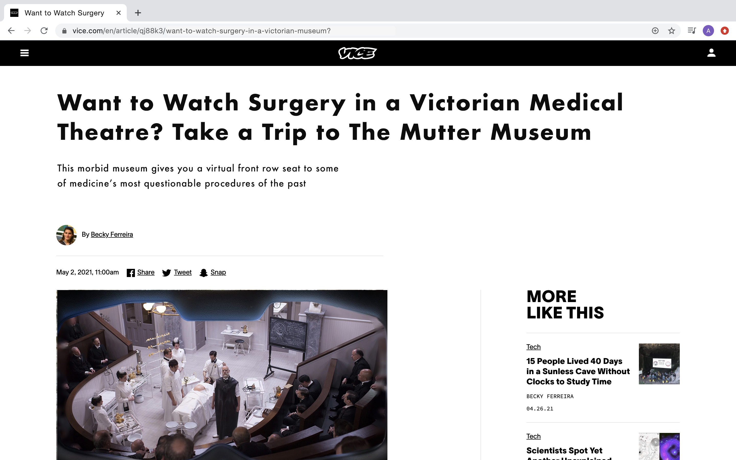Open the 15 People Lived 40 Days article
736x460 pixels.
[x=578, y=371]
